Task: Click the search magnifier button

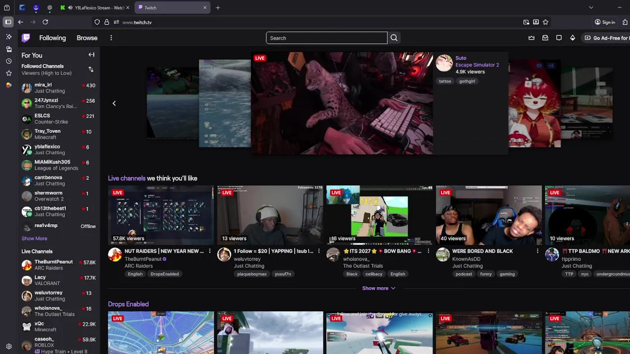Action: [394, 38]
